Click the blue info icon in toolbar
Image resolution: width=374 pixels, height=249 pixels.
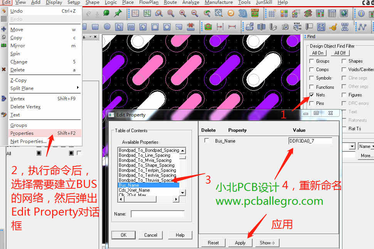coord(361,13)
